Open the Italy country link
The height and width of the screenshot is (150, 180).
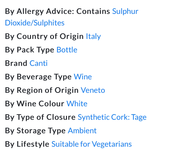tap(93, 36)
